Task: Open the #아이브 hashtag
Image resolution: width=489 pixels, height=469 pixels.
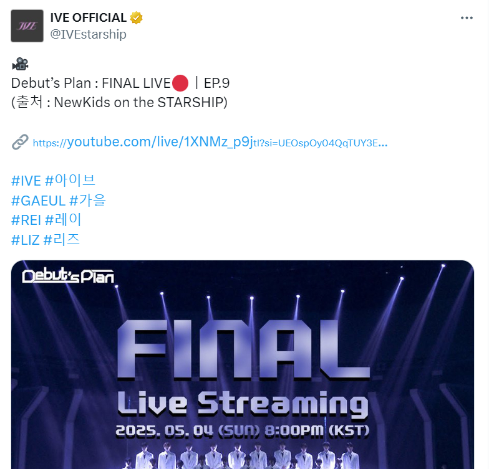Action: click(x=70, y=181)
